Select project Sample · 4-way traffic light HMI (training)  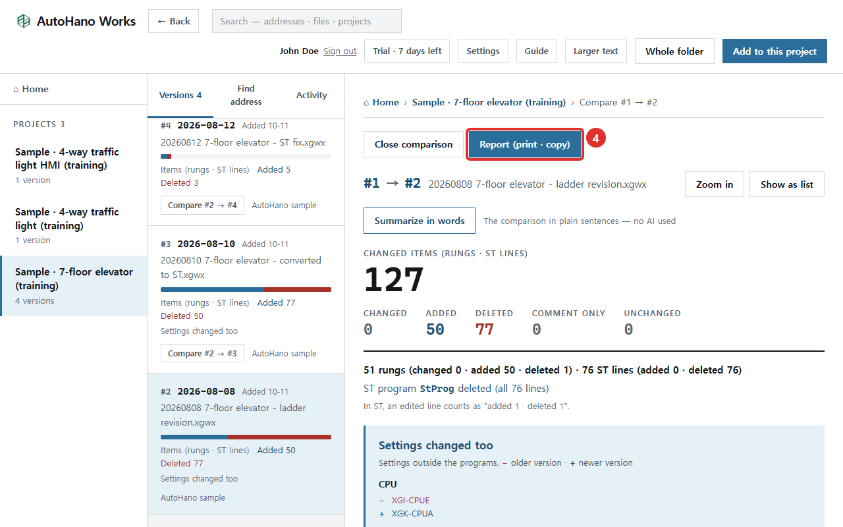tap(73, 165)
